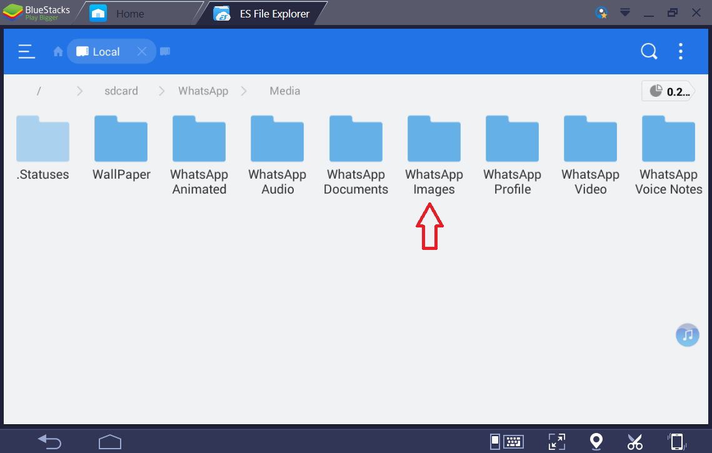Click the BlueStacks Android home button
Viewport: 712px width, 453px height.
pyautogui.click(x=110, y=442)
